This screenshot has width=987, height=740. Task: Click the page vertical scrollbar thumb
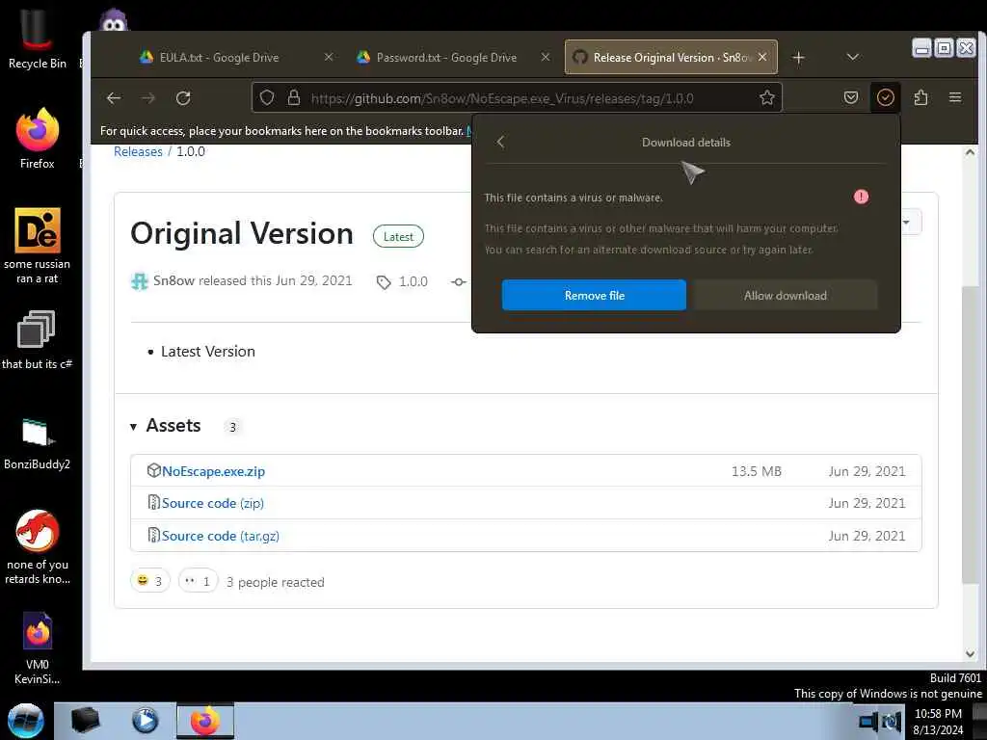970,435
